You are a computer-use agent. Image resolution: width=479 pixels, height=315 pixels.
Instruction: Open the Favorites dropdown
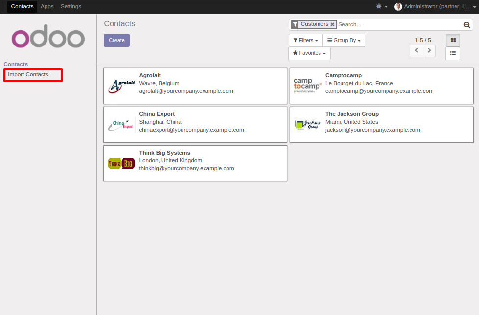(x=309, y=53)
